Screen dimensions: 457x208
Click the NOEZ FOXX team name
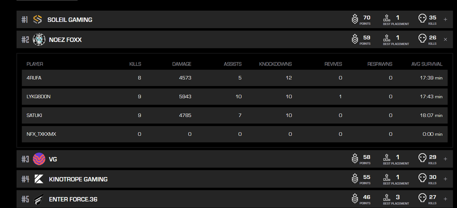point(65,40)
